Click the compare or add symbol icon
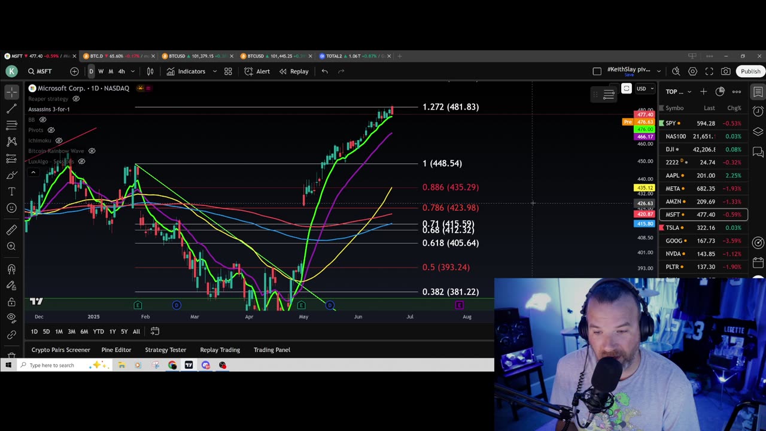The width and height of the screenshot is (766, 431). pos(74,71)
